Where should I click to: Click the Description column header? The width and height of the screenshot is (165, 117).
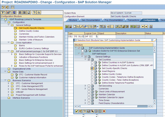click(130, 33)
